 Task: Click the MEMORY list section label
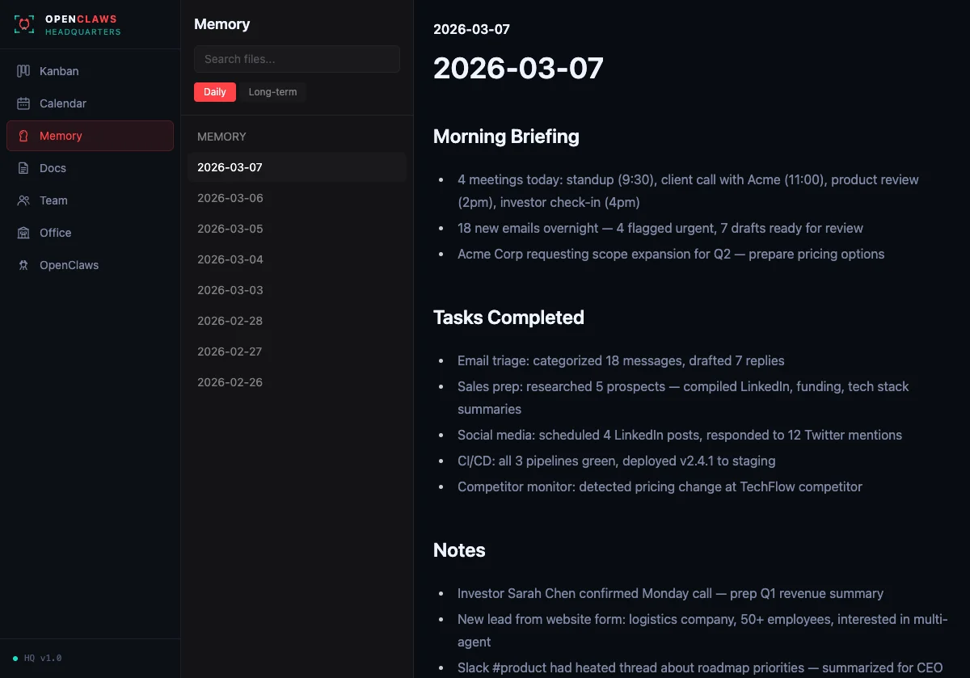[x=221, y=137]
